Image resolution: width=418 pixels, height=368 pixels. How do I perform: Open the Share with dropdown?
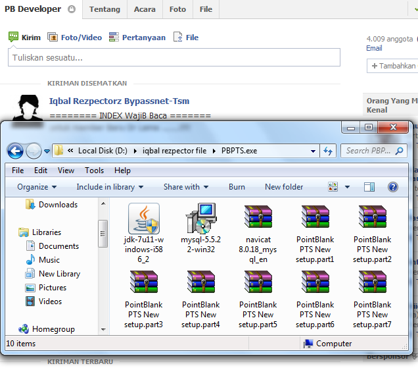pyautogui.click(x=186, y=187)
